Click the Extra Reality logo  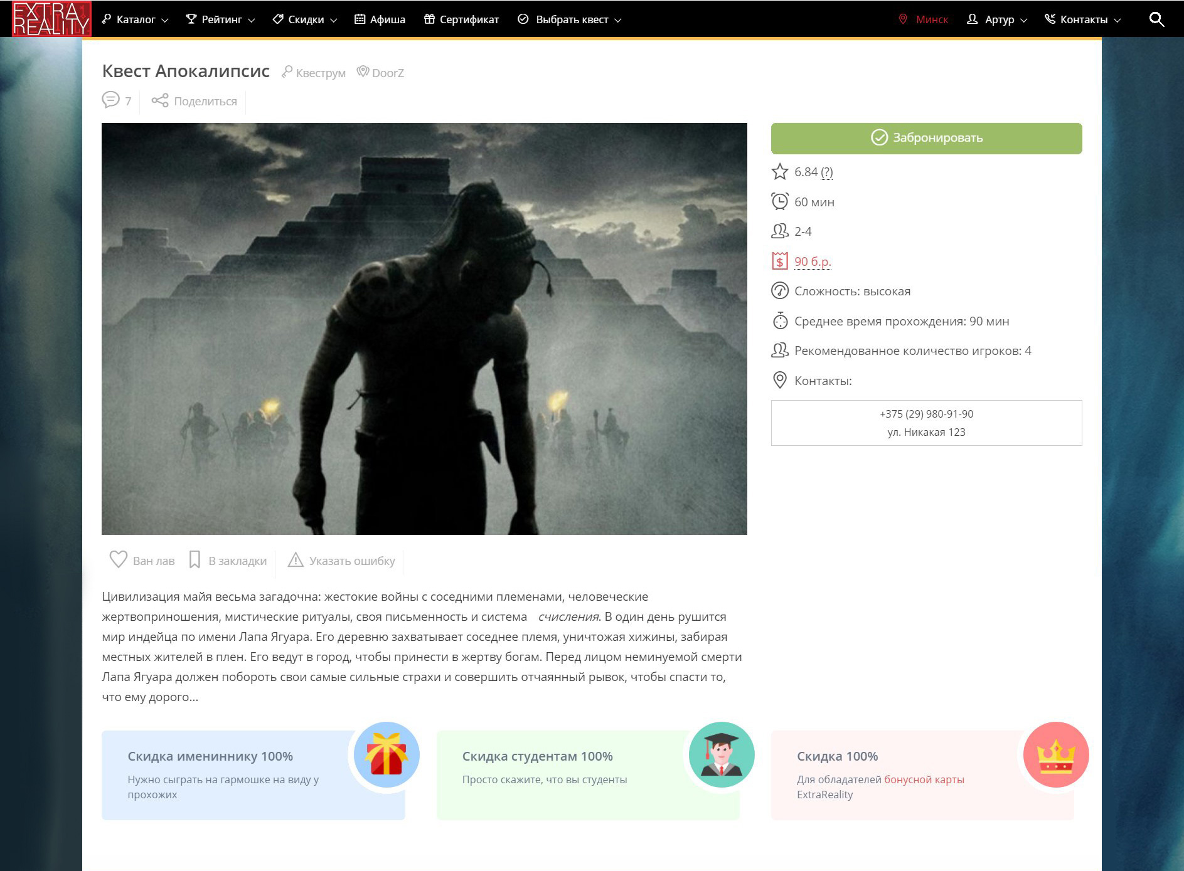pyautogui.click(x=51, y=19)
